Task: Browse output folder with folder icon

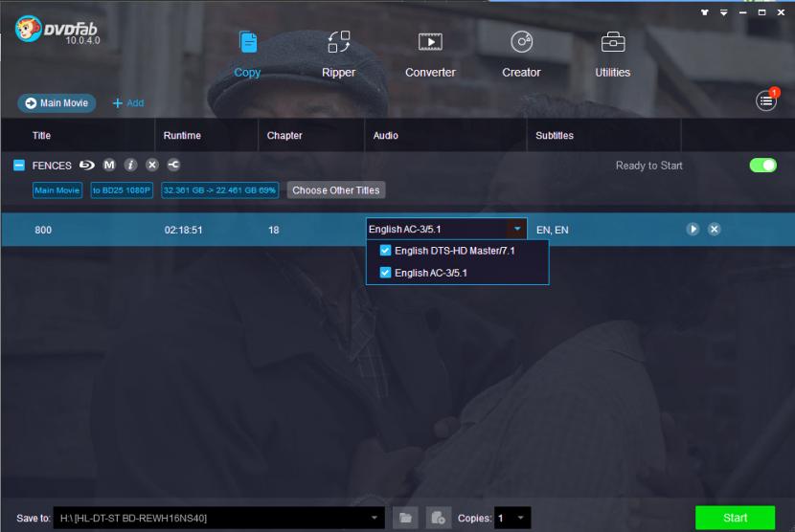Action: (405, 518)
